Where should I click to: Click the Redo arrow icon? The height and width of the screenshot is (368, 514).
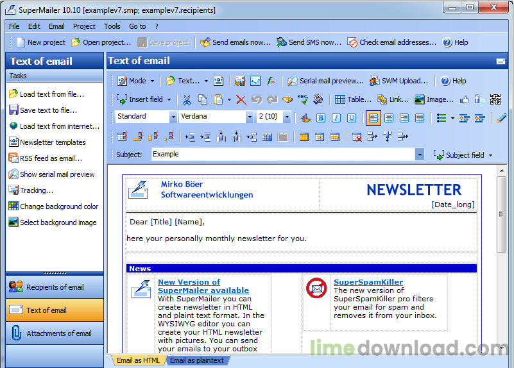point(272,99)
